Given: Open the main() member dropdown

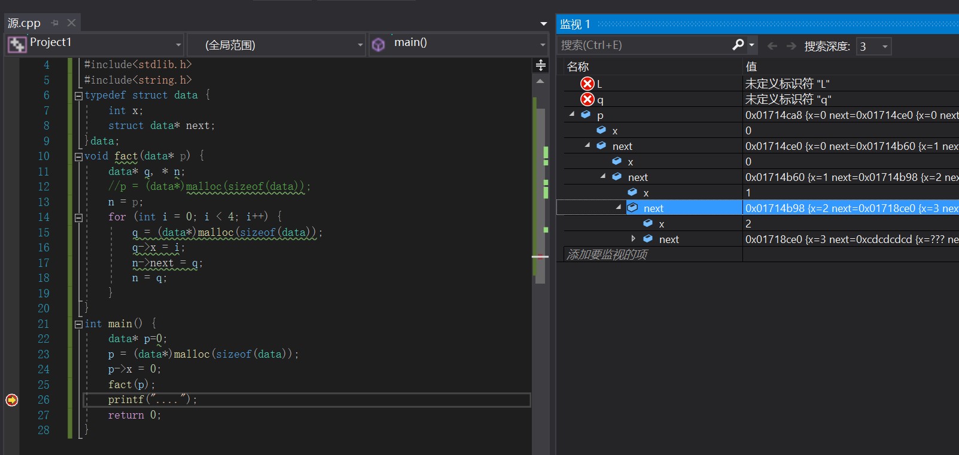Looking at the screenshot, I should click(x=543, y=45).
